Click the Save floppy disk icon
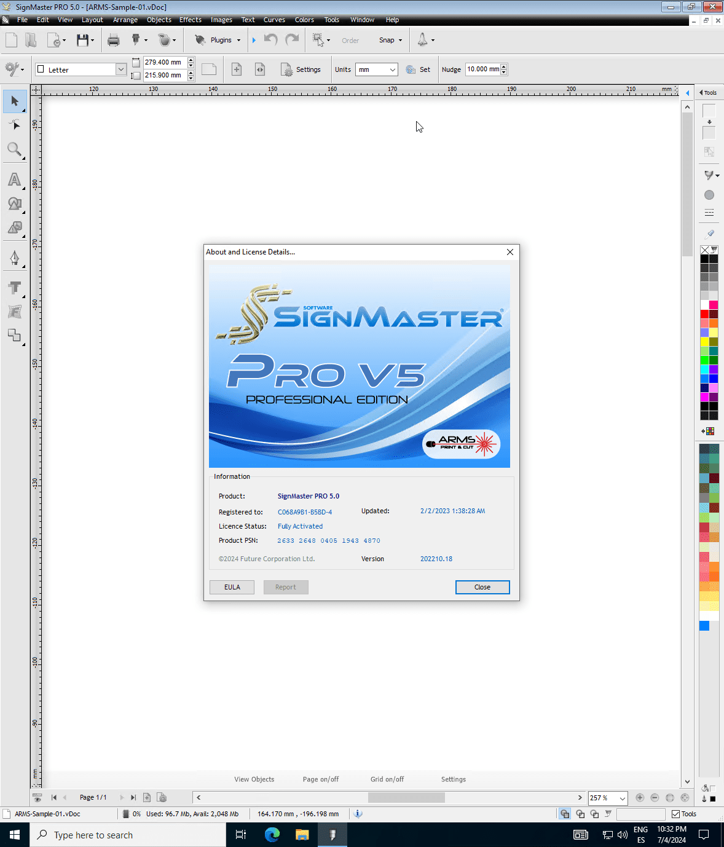This screenshot has width=724, height=847. tap(82, 41)
